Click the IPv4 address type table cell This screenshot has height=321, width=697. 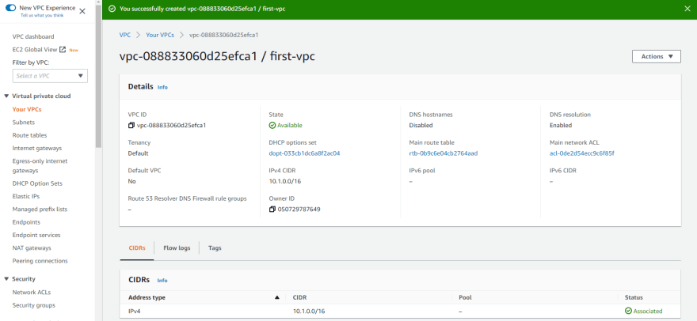[x=134, y=312]
